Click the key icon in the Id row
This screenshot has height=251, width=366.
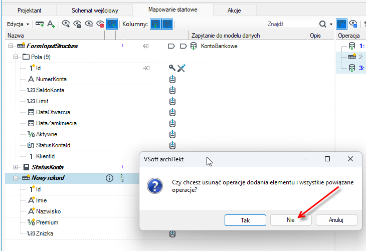pos(172,68)
